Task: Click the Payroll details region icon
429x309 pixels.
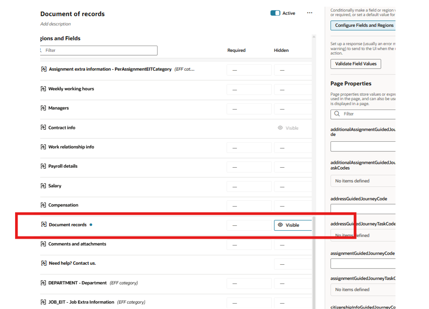Action: tap(43, 166)
